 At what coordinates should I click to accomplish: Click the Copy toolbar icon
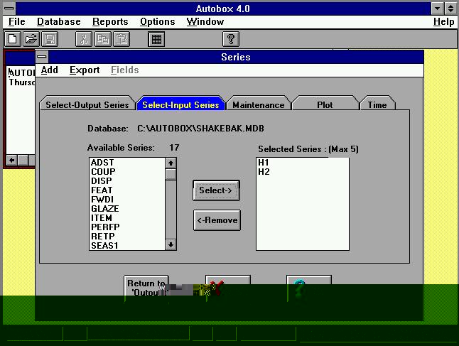click(103, 39)
